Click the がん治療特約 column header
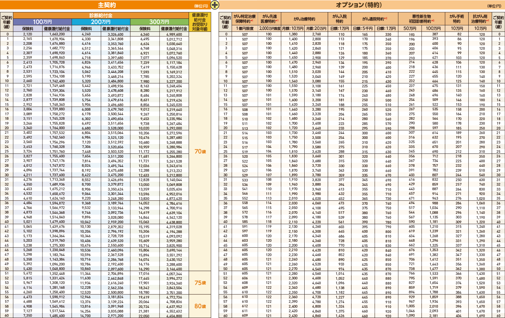This screenshot has height=318, width=505. 304,19
